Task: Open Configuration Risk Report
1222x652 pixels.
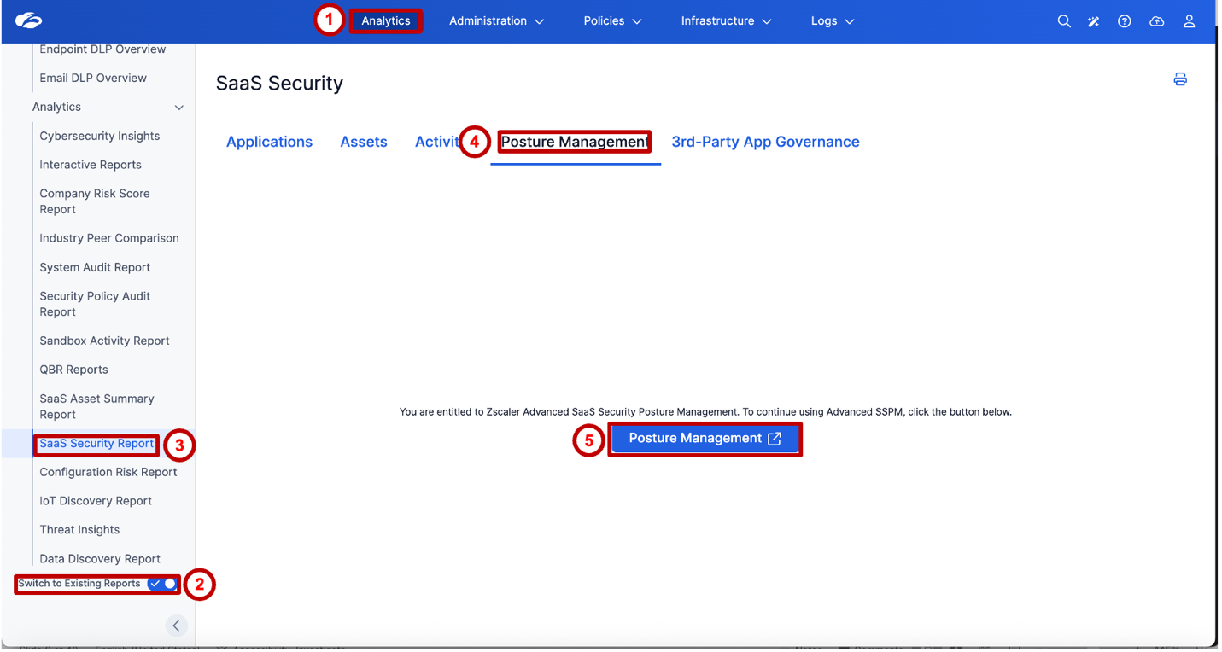Action: tap(108, 472)
